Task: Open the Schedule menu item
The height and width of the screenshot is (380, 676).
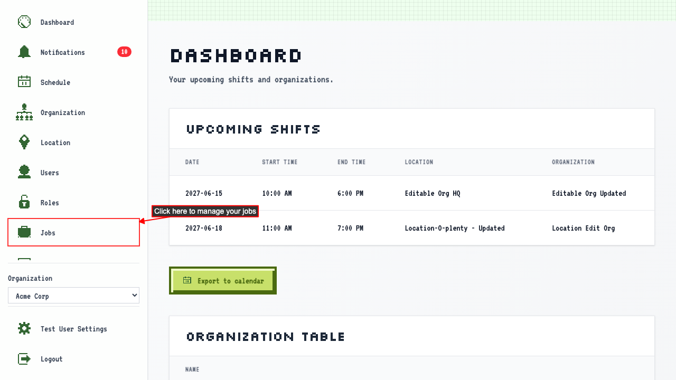Action: point(73,82)
